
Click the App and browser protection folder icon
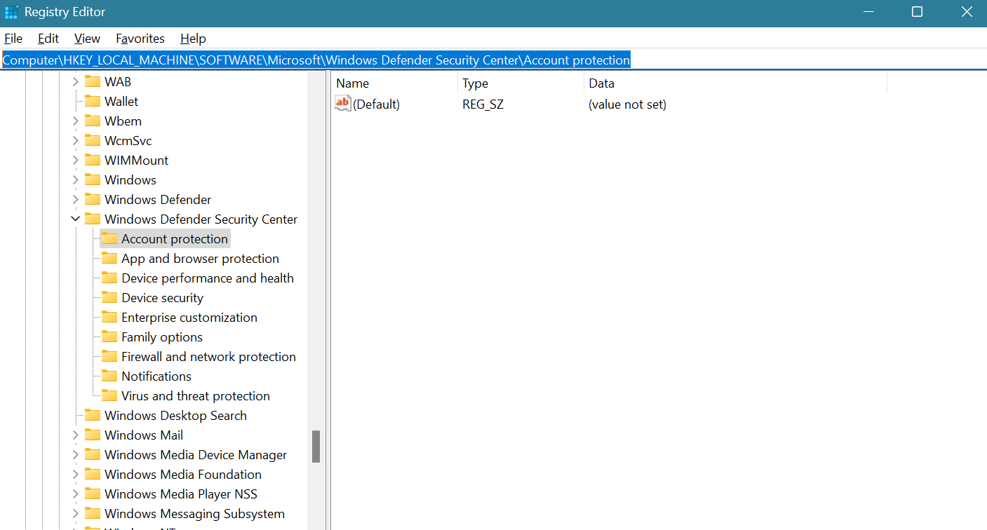point(109,258)
